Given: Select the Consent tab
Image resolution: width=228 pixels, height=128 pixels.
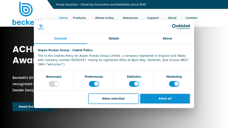Looking at the screenshot, I should [60, 39].
